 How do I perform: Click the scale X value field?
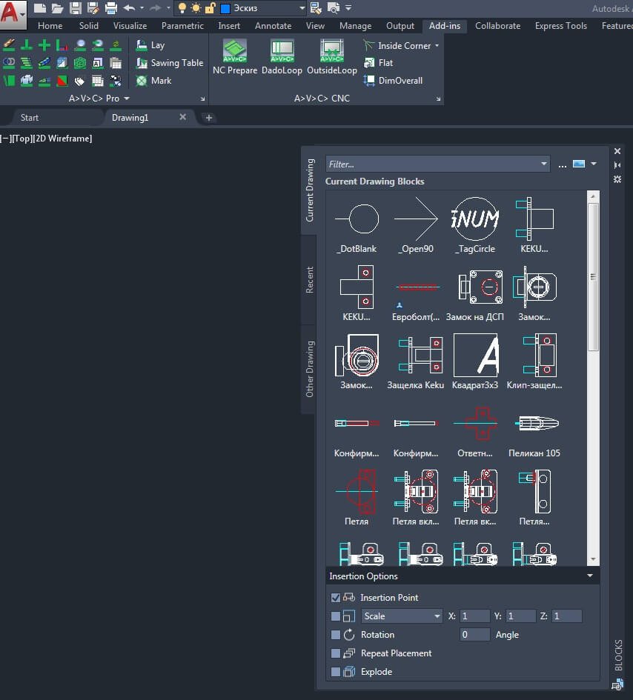coord(474,616)
